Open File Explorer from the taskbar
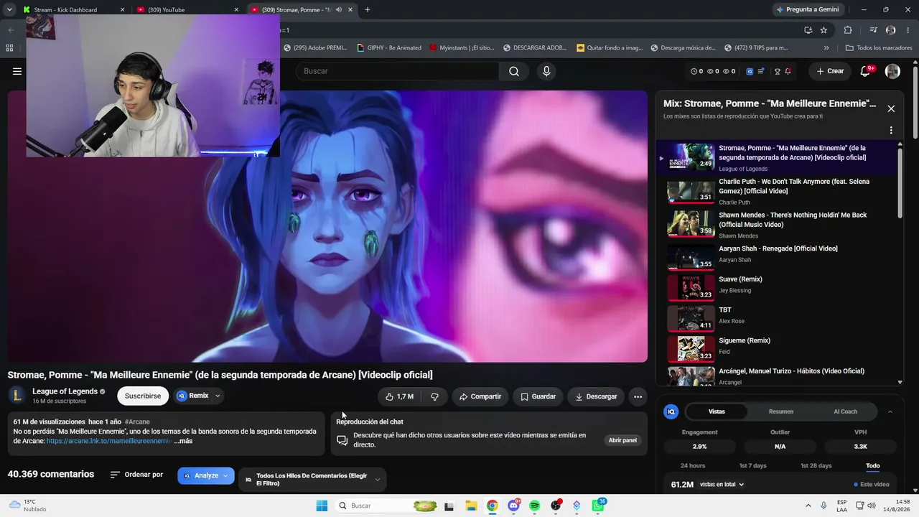Image resolution: width=919 pixels, height=517 pixels. pyautogui.click(x=470, y=506)
